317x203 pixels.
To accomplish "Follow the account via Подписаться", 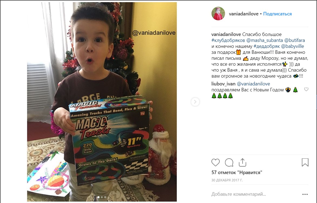I will (x=278, y=14).
